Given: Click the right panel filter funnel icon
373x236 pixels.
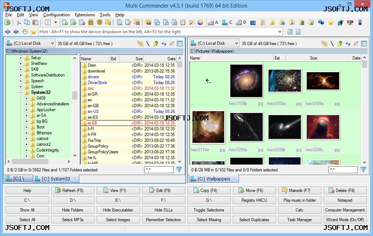Looking at the screenshot, I should (x=363, y=170).
